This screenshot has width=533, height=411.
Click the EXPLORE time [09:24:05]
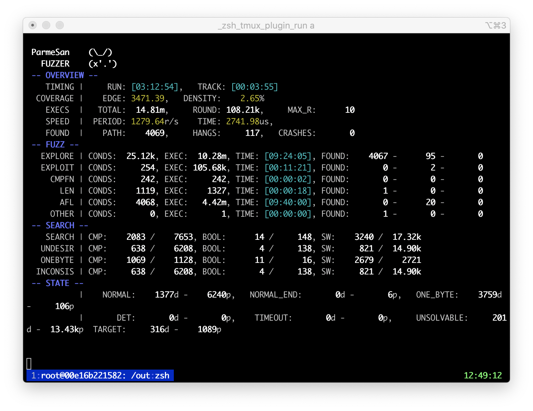(x=288, y=156)
